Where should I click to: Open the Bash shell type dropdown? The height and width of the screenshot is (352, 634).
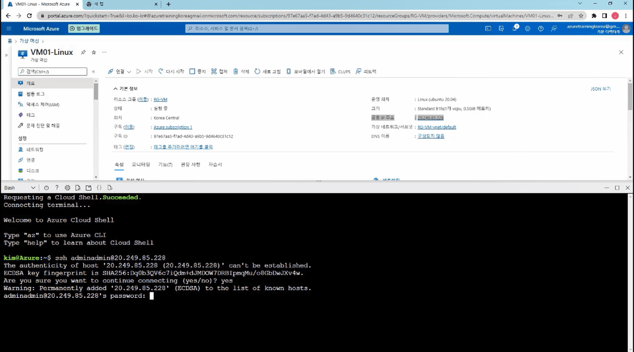pyautogui.click(x=20, y=188)
